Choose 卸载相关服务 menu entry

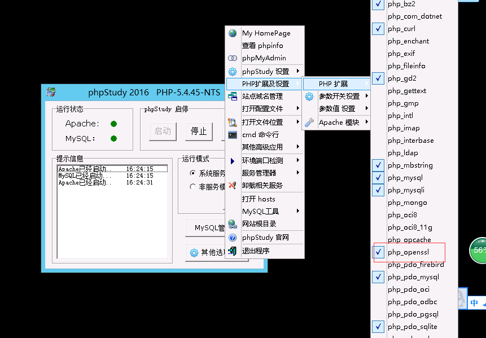264,185
